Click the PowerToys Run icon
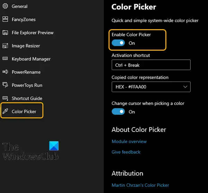This screenshot has width=208, height=193. 5,85
